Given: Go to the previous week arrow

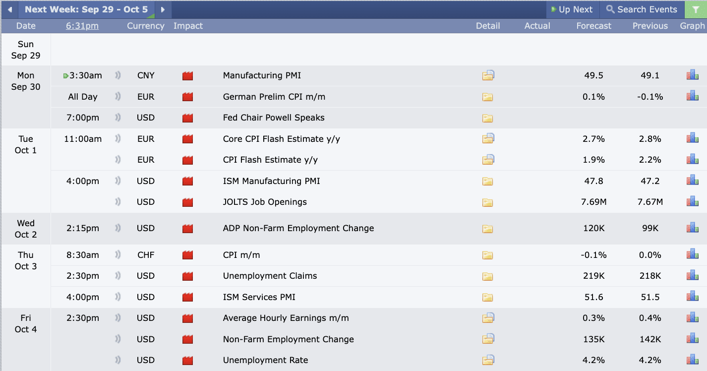Looking at the screenshot, I should [x=9, y=9].
